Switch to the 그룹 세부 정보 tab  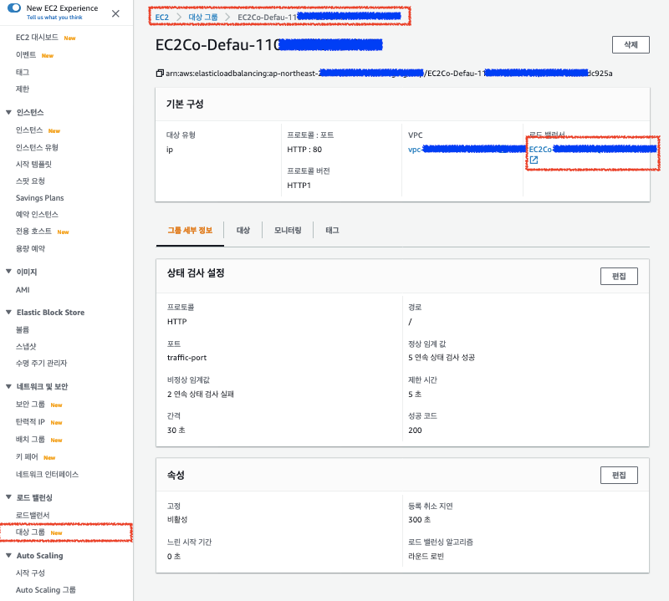(190, 231)
